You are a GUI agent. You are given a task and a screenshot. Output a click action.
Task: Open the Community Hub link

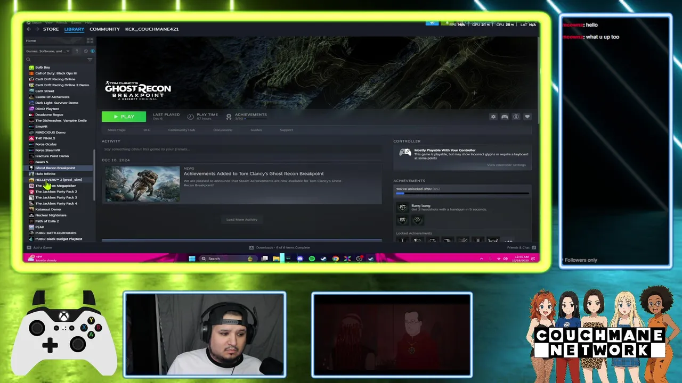coord(182,130)
